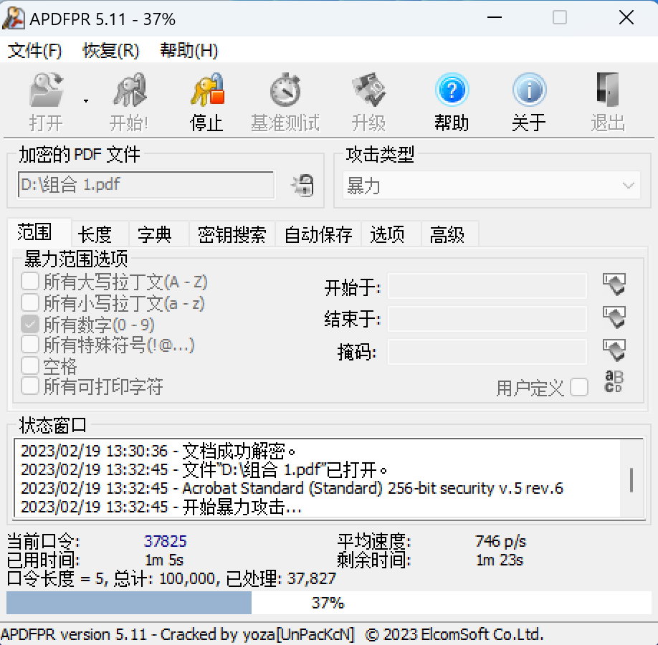Expand the 攻击类型 dropdown showing 暴力
This screenshot has height=645, width=658.
pos(492,185)
